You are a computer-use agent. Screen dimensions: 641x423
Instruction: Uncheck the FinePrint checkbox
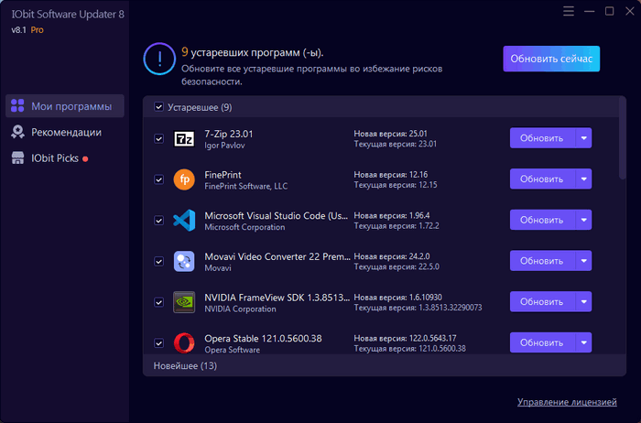[158, 179]
